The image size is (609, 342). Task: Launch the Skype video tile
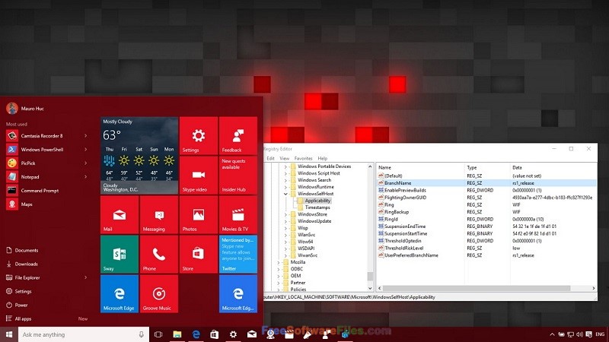[x=199, y=176]
